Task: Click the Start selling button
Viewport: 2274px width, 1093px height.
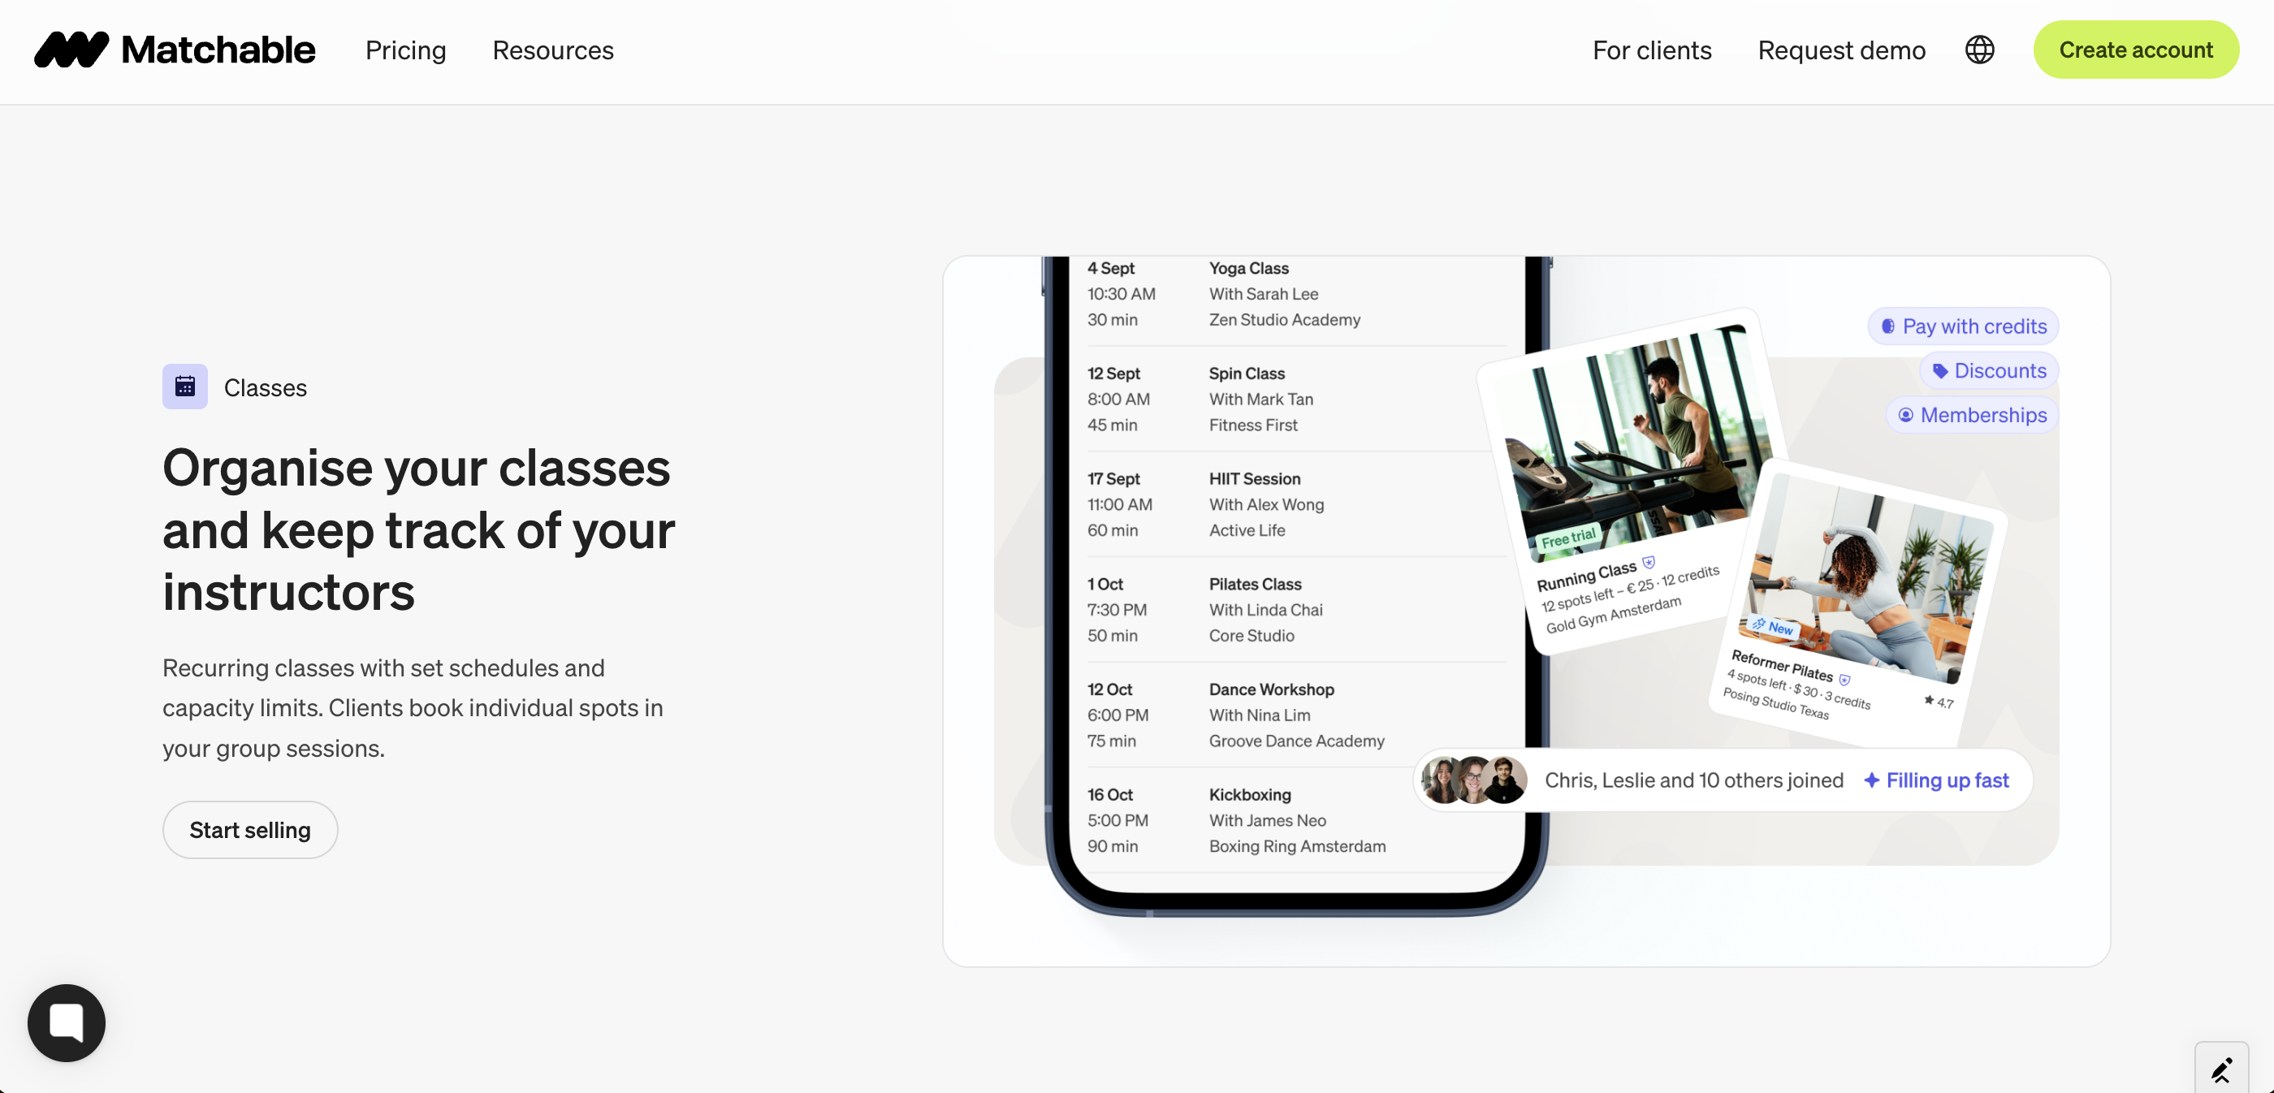Action: [250, 830]
